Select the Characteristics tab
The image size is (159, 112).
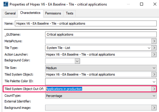point(30,13)
